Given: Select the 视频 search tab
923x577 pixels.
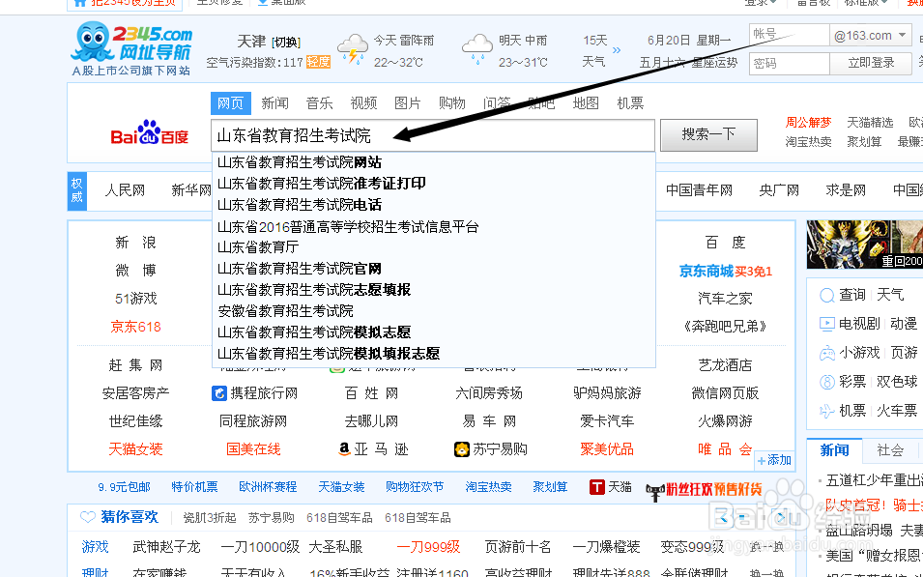Looking at the screenshot, I should [363, 103].
